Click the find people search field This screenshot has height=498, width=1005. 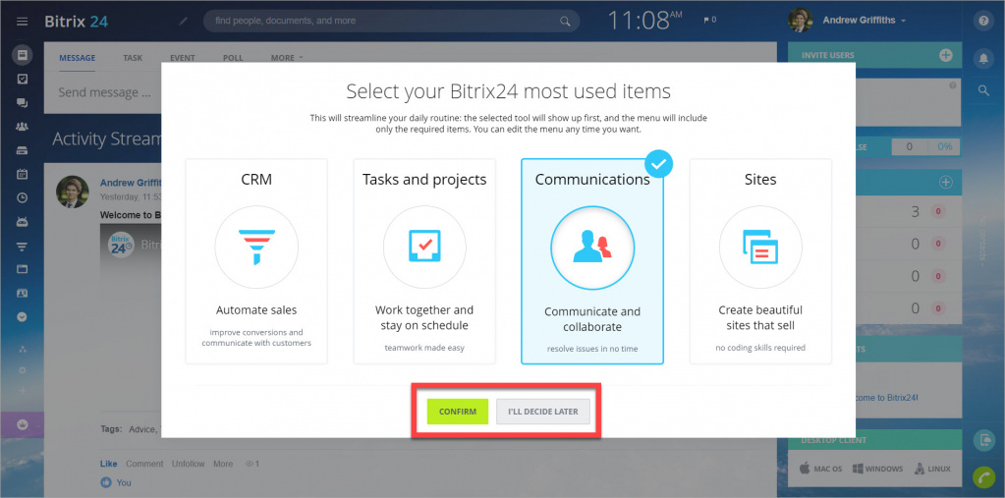click(x=391, y=22)
